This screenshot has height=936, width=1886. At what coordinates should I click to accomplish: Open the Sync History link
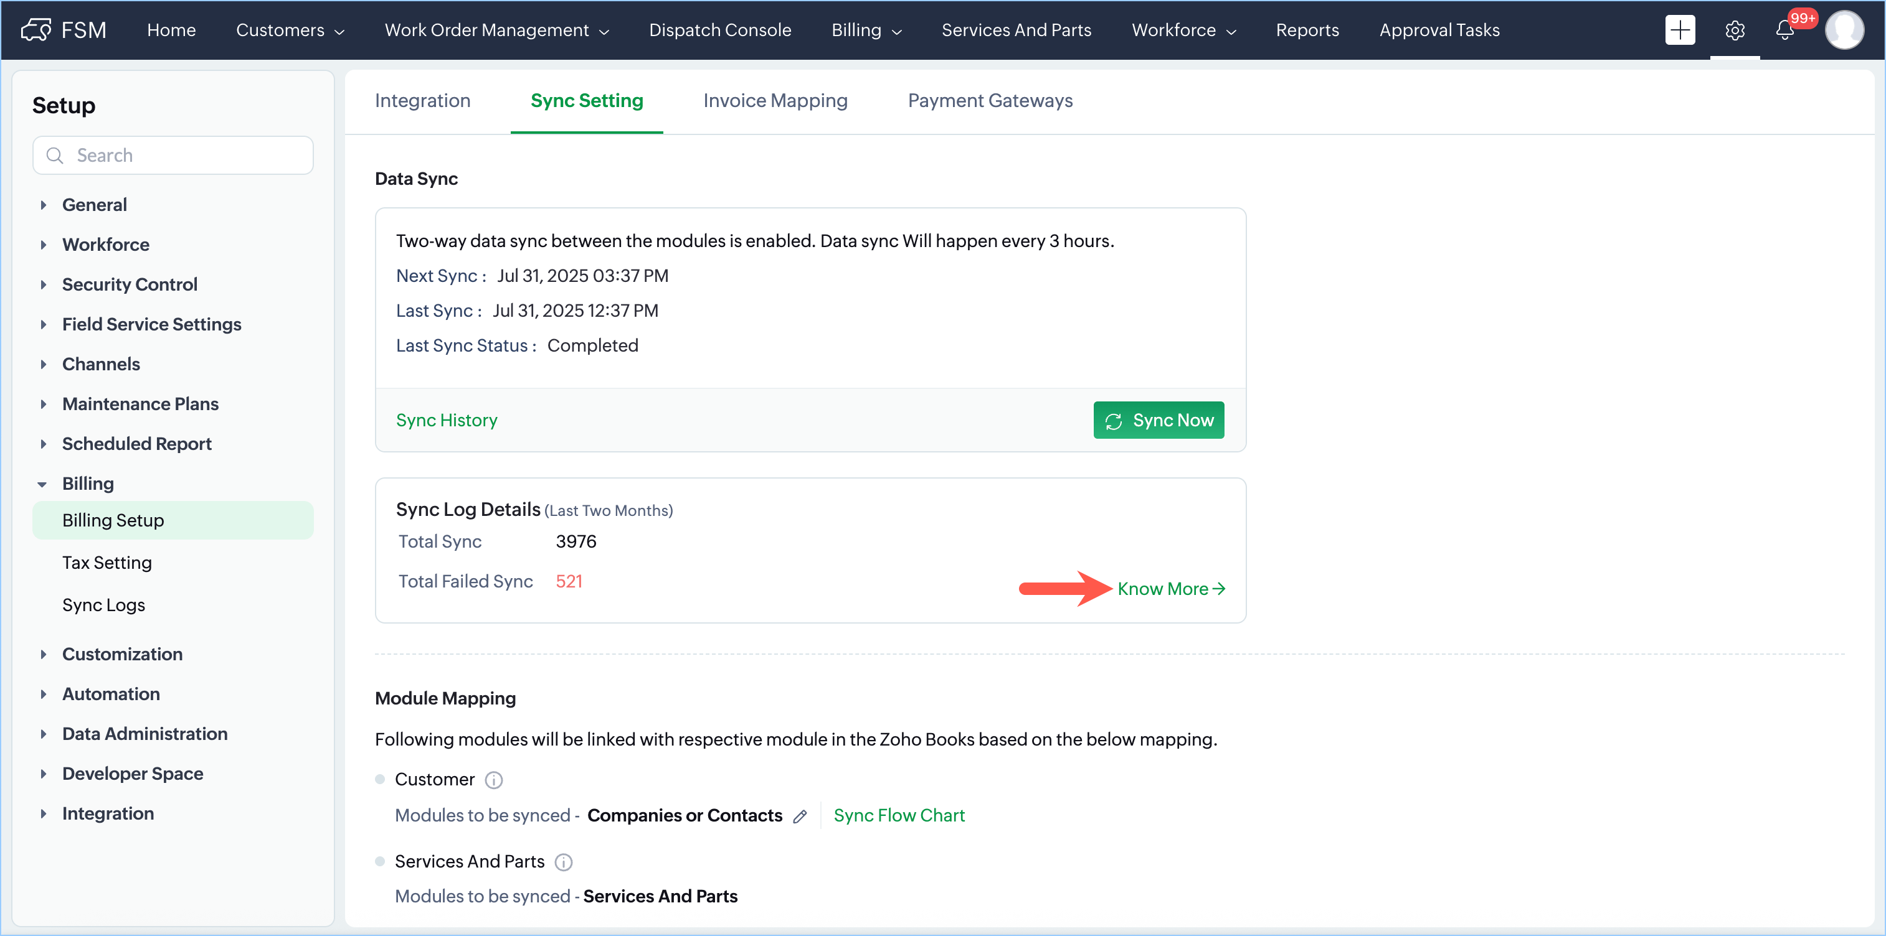[447, 420]
